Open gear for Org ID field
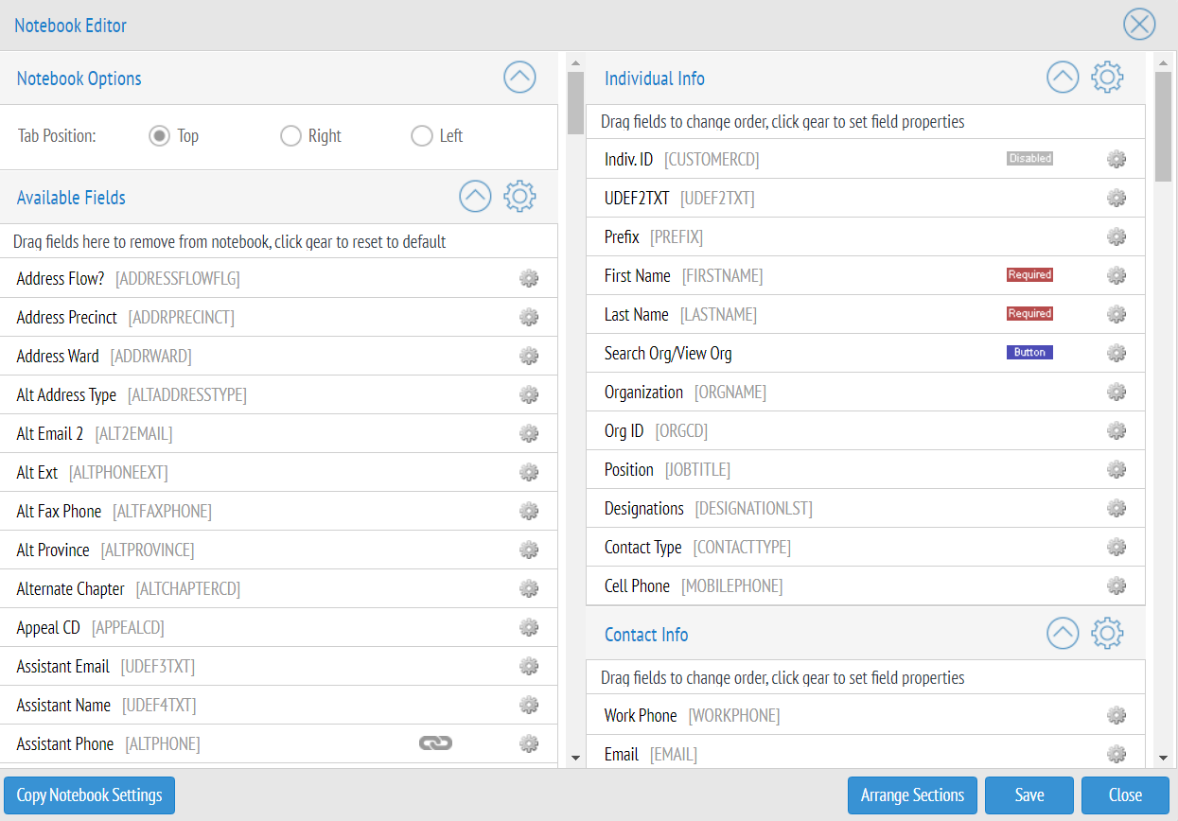Viewport: 1178px width, 821px height. point(1116,430)
